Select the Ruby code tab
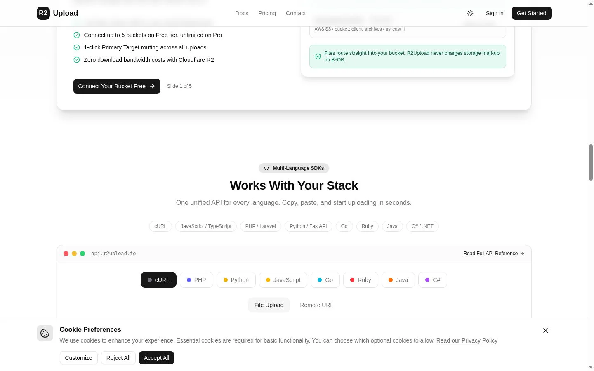The height and width of the screenshot is (371, 594). point(361,280)
